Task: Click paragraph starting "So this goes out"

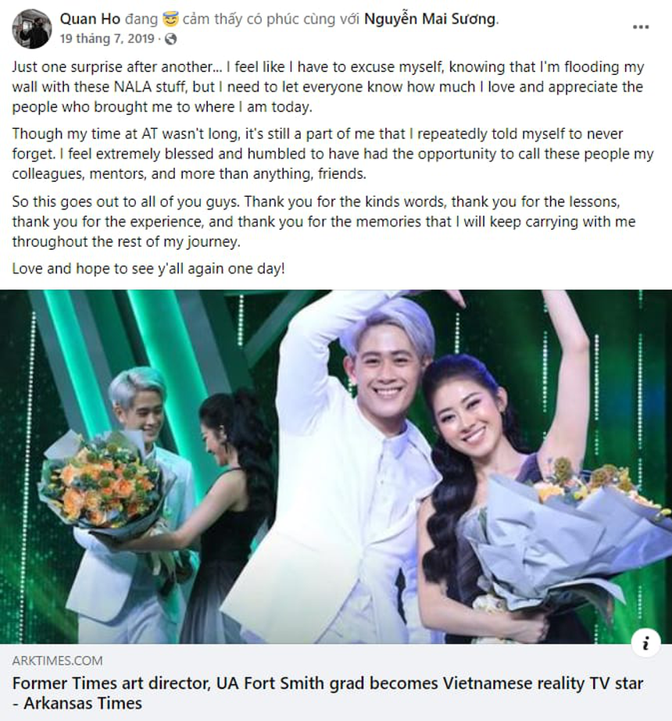Action: click(x=323, y=221)
